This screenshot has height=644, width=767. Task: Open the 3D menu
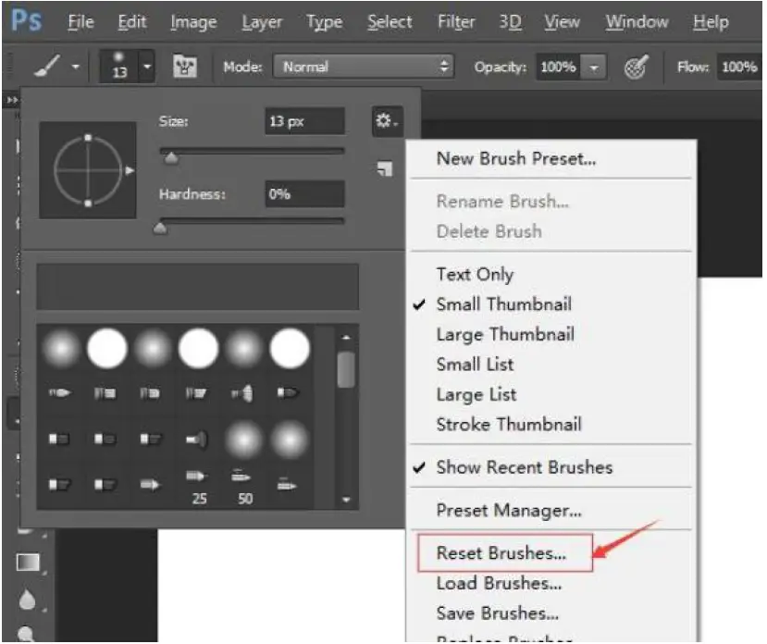tap(510, 22)
